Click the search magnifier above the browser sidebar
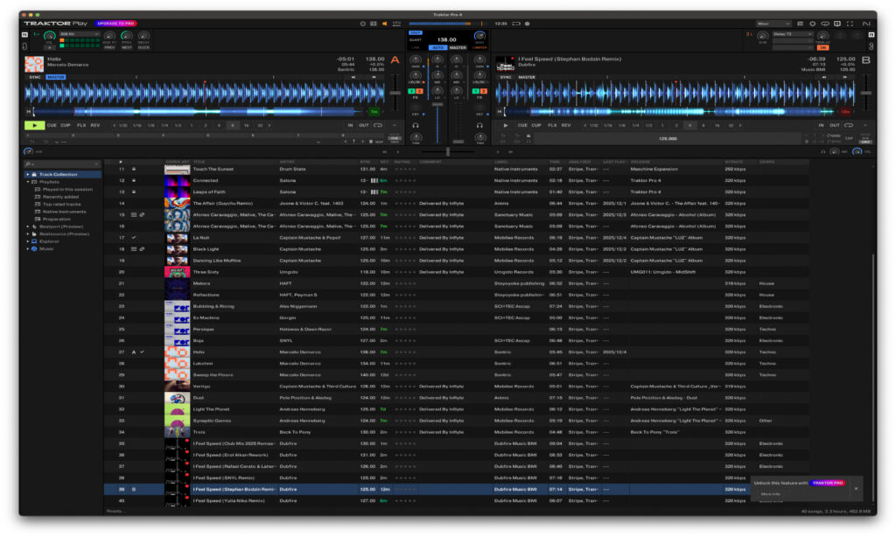 pyautogui.click(x=27, y=164)
